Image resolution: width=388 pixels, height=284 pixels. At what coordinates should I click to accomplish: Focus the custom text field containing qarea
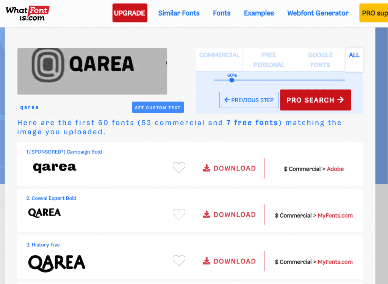pos(73,107)
